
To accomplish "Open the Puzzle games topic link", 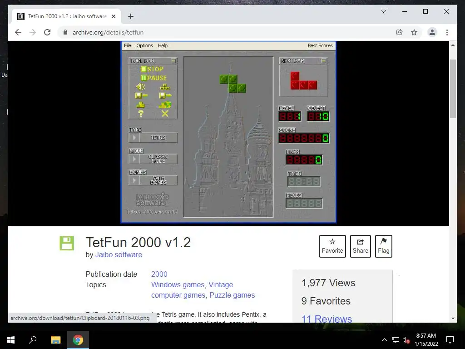I will [x=232, y=295].
